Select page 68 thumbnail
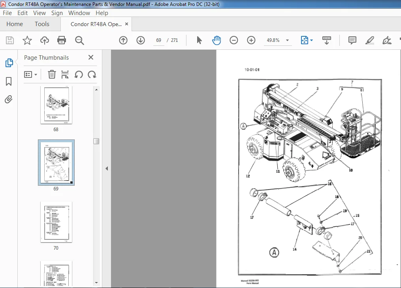The image size is (401, 288). pyautogui.click(x=56, y=105)
